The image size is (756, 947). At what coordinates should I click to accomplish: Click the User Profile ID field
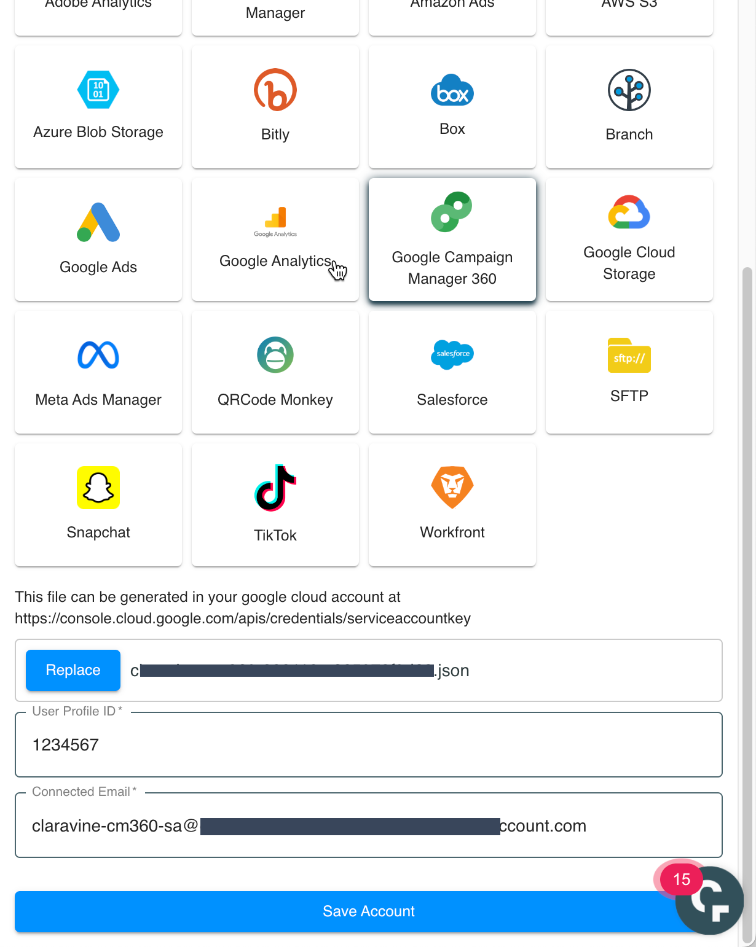369,744
